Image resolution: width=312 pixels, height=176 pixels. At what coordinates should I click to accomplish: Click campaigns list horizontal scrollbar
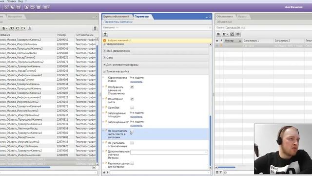[25, 167]
